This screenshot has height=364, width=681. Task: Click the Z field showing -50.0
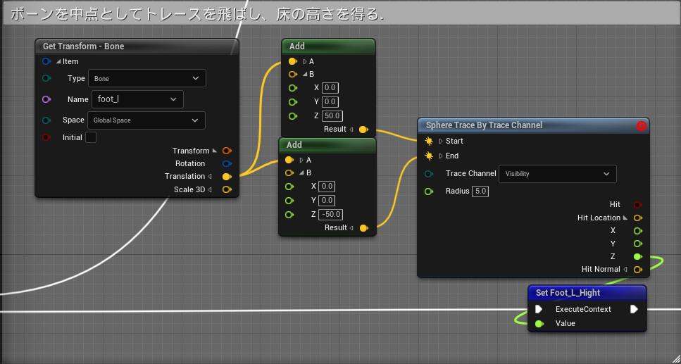point(330,215)
